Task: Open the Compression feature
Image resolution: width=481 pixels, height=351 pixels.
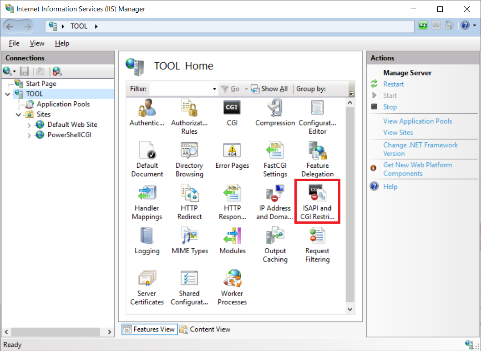Action: click(275, 112)
